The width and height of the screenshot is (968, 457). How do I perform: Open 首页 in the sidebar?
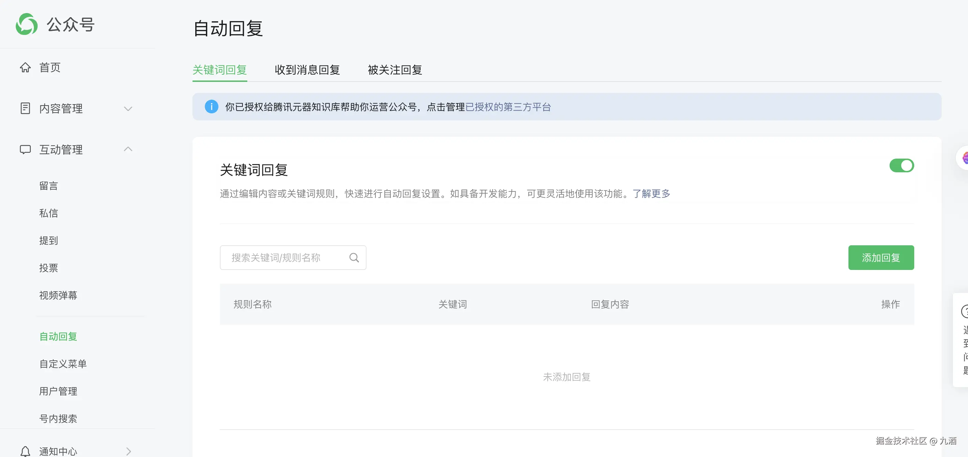point(50,67)
